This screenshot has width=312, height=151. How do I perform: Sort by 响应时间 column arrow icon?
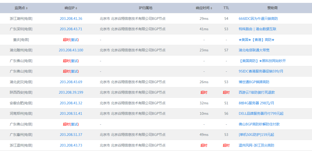(211, 8)
